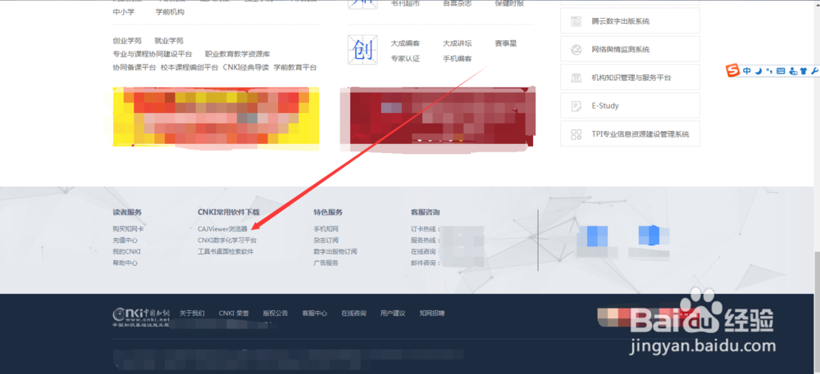This screenshot has width=820, height=374.
Task: Click the dark red pixelated banner image
Action: pos(438,119)
